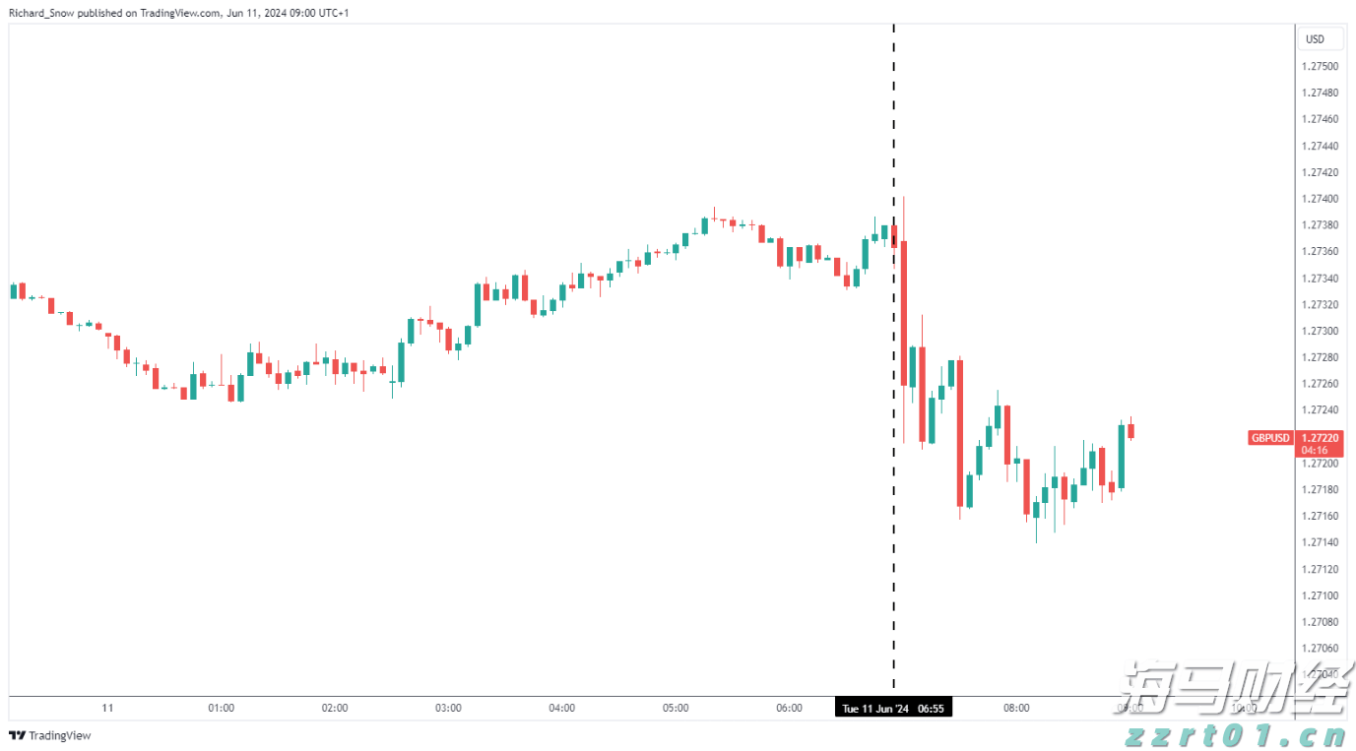Click the 04:16 candle countdown timer
This screenshot has width=1356, height=751.
[x=1314, y=450]
